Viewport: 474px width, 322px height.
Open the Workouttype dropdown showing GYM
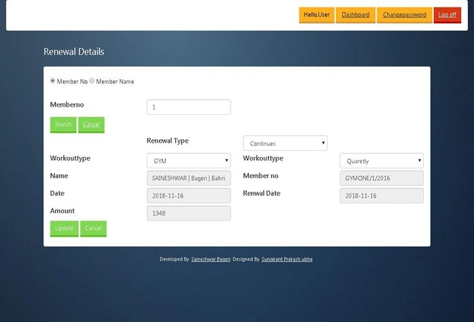click(x=188, y=161)
